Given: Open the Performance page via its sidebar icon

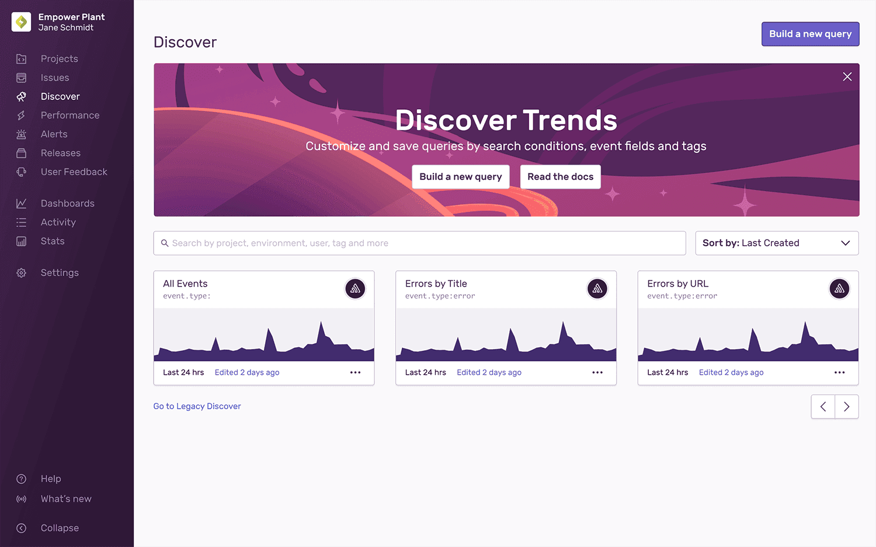Looking at the screenshot, I should pyautogui.click(x=21, y=115).
